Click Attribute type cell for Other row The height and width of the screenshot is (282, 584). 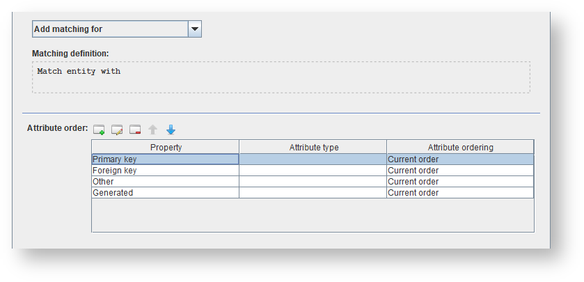[313, 182]
